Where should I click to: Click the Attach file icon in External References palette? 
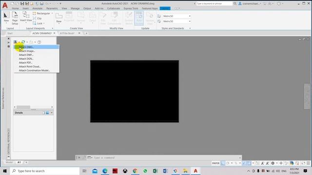point(15,42)
